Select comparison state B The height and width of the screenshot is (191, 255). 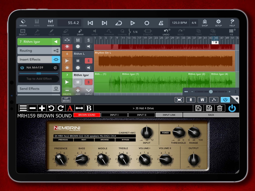pos(89,108)
